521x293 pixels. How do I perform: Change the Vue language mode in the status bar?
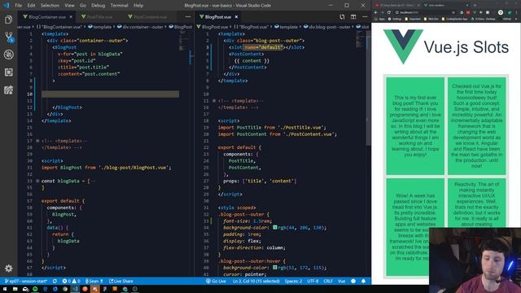pyautogui.click(x=342, y=281)
